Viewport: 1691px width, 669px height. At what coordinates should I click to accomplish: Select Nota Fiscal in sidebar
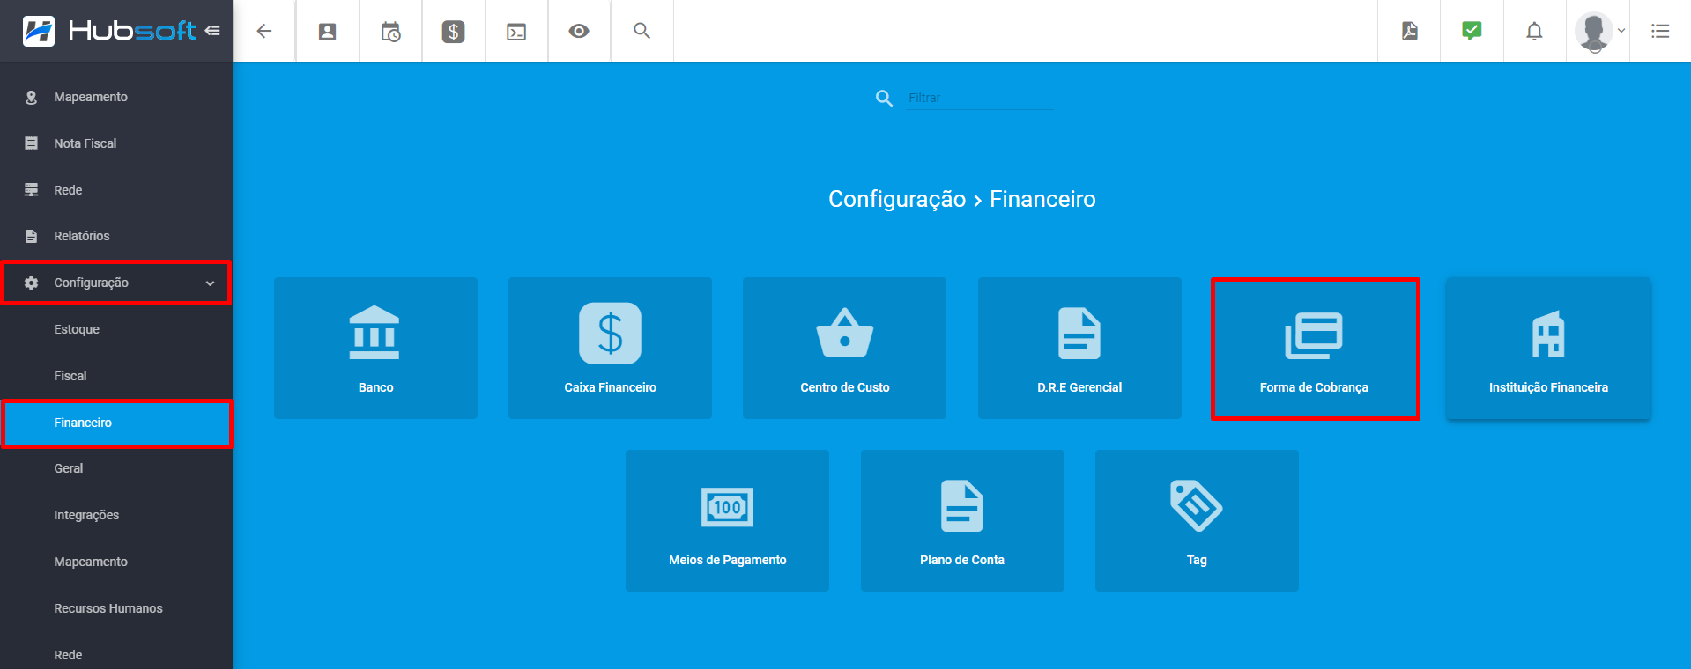click(116, 143)
